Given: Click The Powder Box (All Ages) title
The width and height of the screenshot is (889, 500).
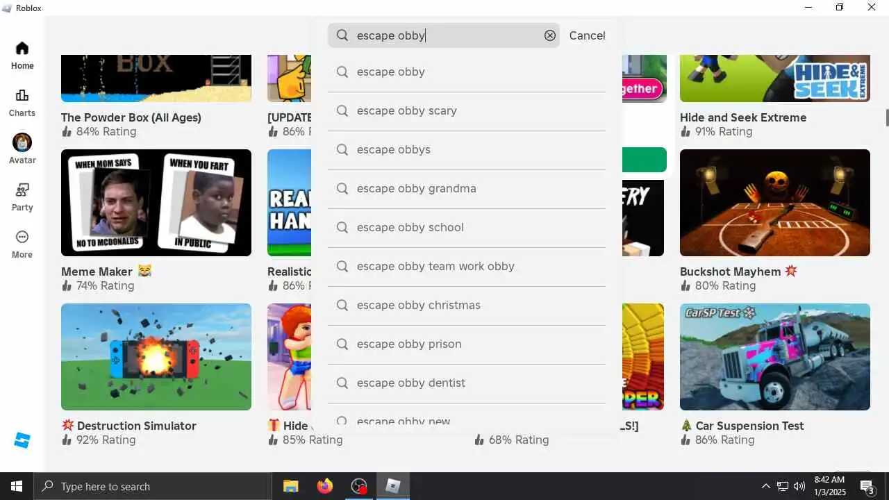Looking at the screenshot, I should point(131,117).
